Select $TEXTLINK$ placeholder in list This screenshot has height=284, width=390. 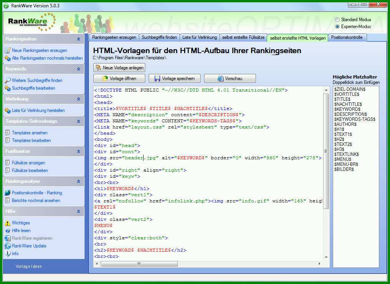(346, 154)
